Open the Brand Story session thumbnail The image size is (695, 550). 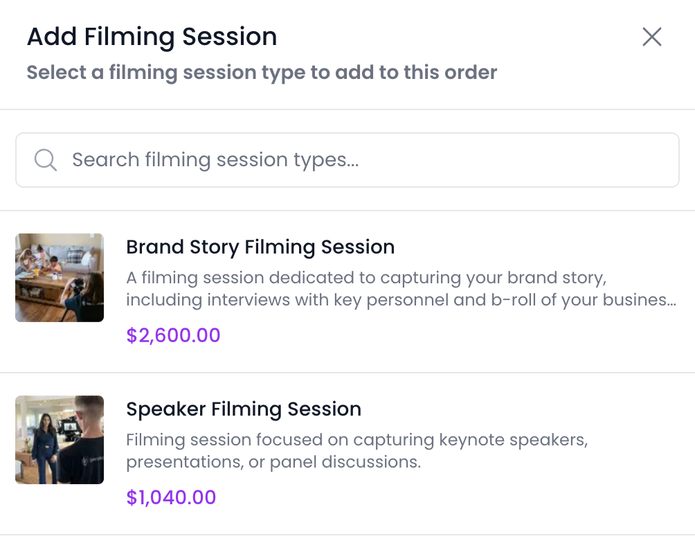coord(60,278)
